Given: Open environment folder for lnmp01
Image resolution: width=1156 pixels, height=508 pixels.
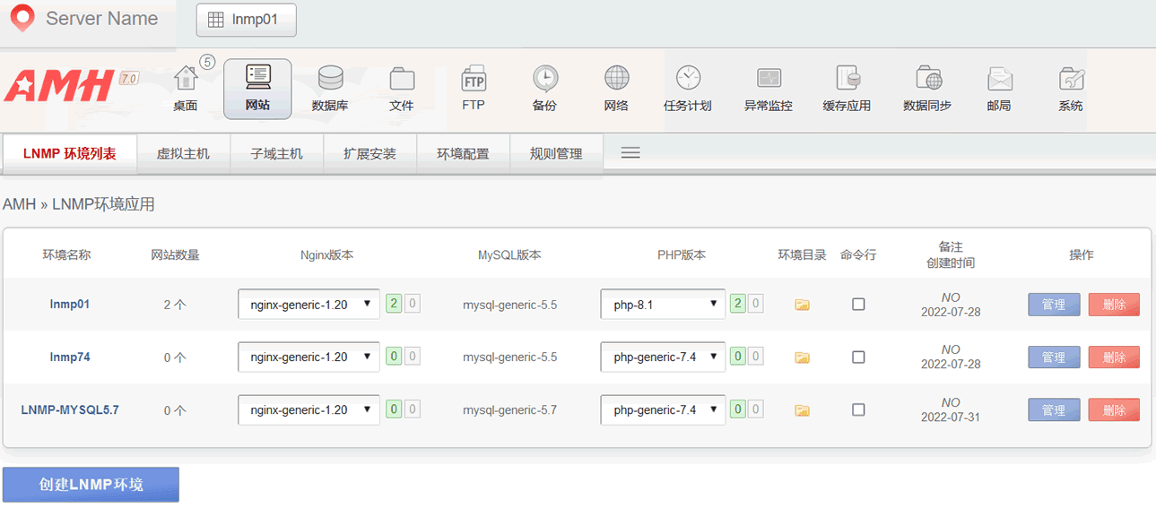Looking at the screenshot, I should point(803,305).
